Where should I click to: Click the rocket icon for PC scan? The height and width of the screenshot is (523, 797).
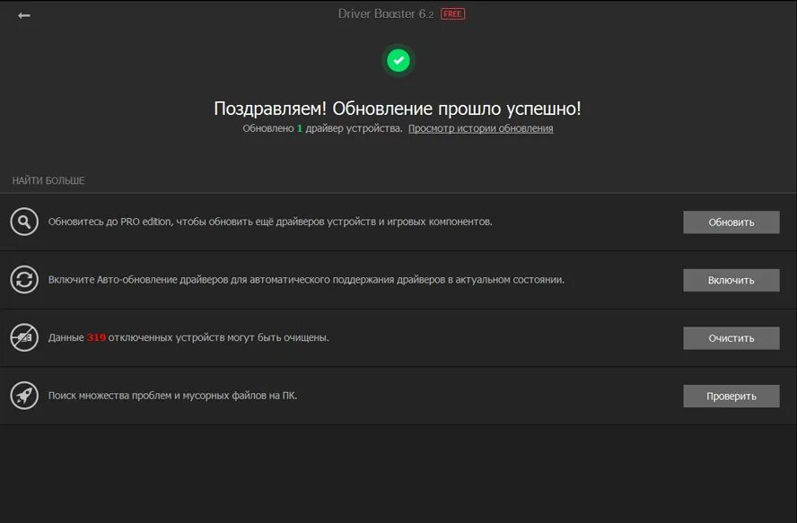[x=24, y=396]
